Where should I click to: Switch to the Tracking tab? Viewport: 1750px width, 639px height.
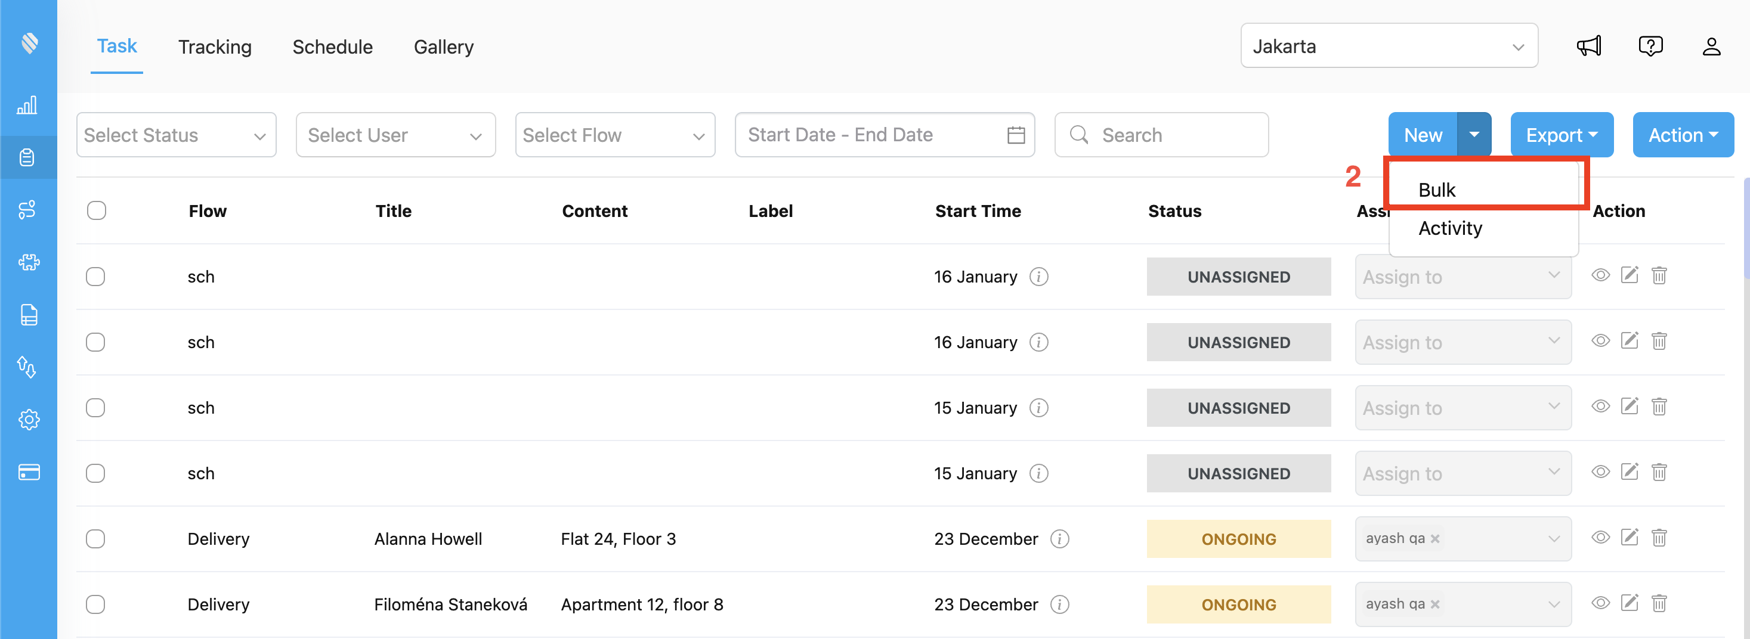coord(215,46)
